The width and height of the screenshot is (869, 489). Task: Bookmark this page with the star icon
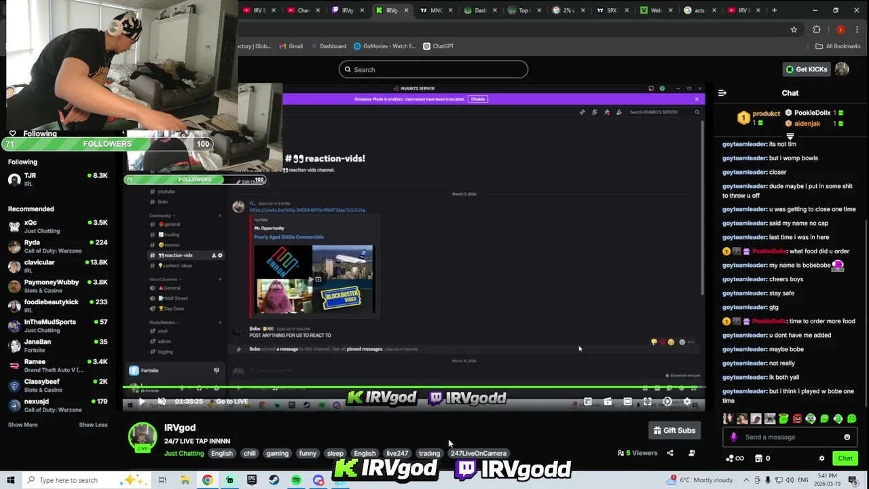click(794, 30)
